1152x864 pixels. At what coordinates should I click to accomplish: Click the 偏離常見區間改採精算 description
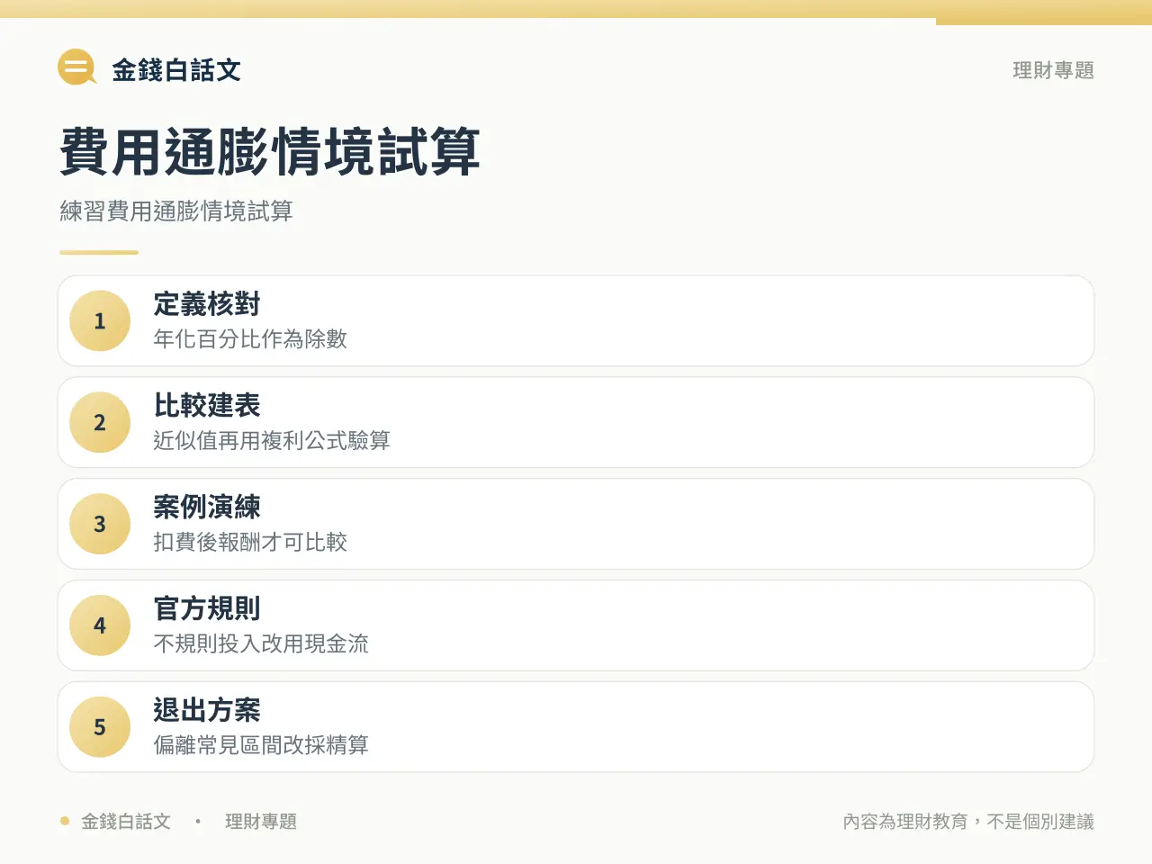[261, 745]
